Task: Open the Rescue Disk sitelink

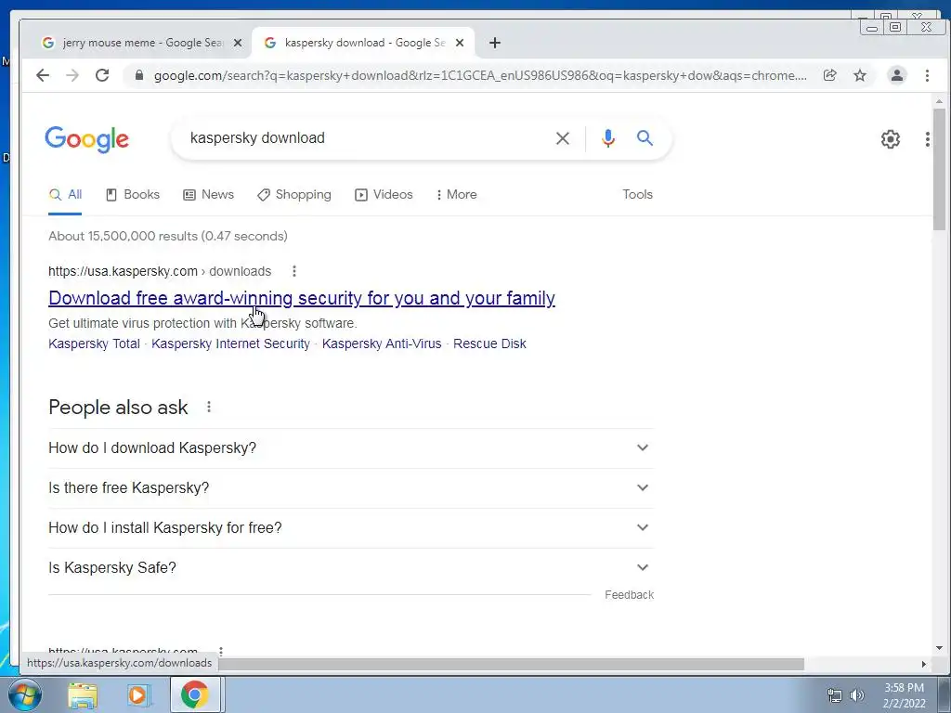Action: tap(489, 344)
